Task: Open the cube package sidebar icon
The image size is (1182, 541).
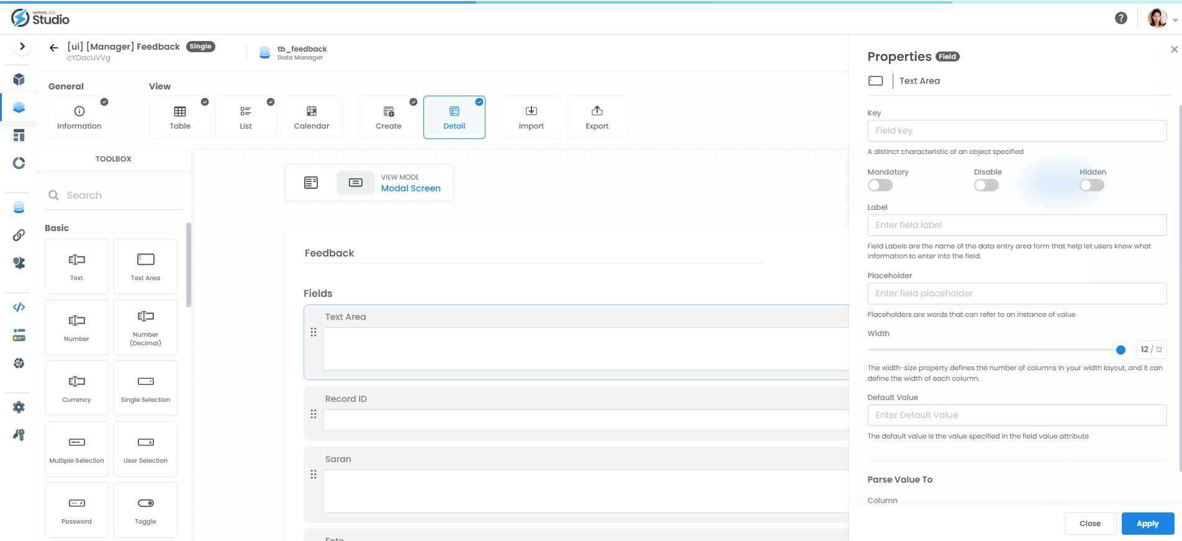Action: click(19, 80)
